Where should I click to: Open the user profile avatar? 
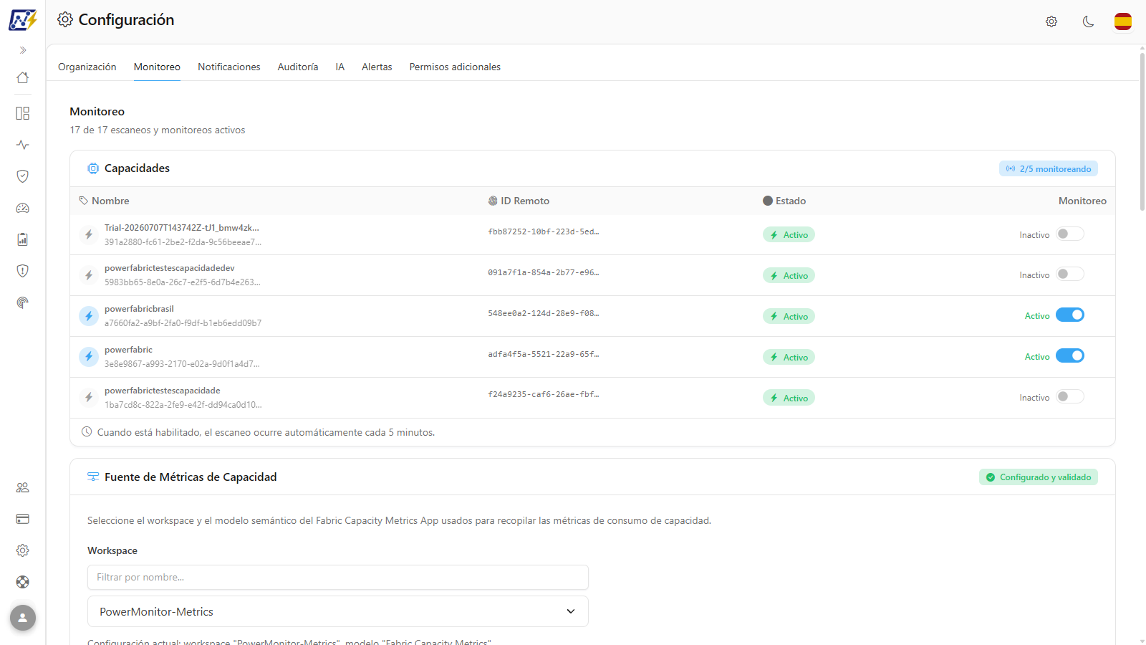pos(23,618)
